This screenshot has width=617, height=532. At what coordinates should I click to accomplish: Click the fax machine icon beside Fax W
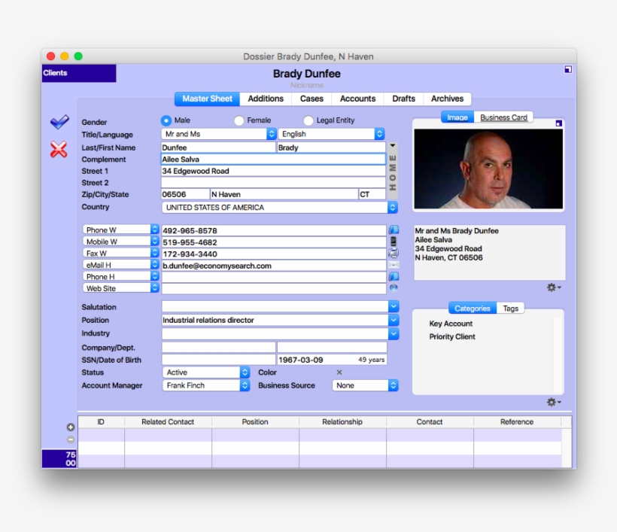point(393,252)
